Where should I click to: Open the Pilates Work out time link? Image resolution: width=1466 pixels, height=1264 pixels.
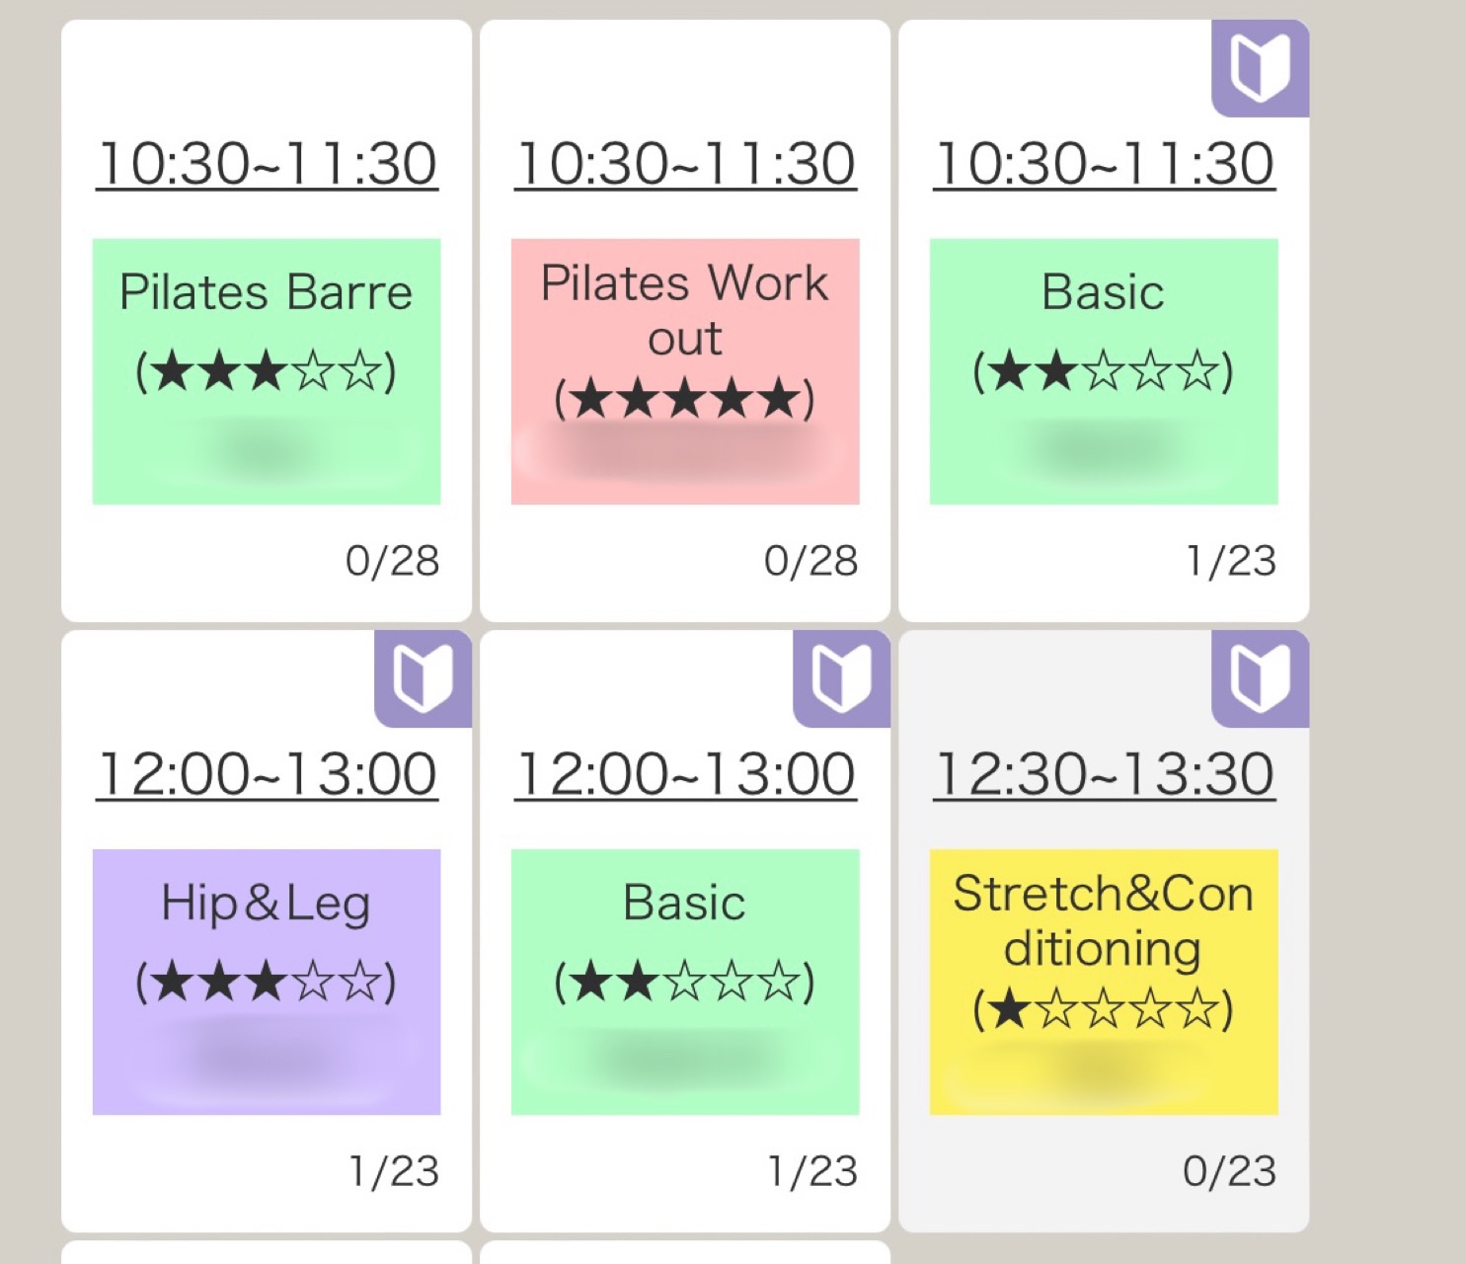tap(685, 164)
